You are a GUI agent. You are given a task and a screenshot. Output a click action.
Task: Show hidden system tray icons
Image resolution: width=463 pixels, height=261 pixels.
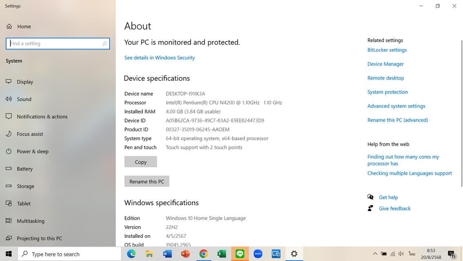[x=375, y=254]
